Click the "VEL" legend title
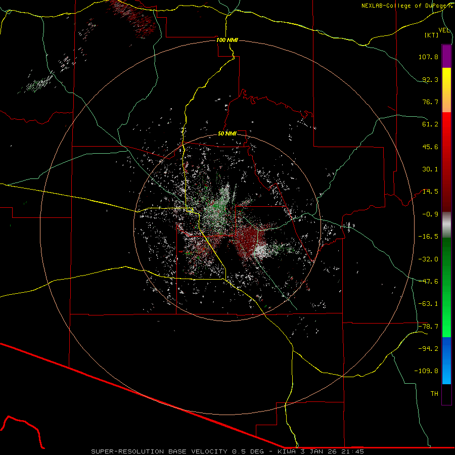 444,30
